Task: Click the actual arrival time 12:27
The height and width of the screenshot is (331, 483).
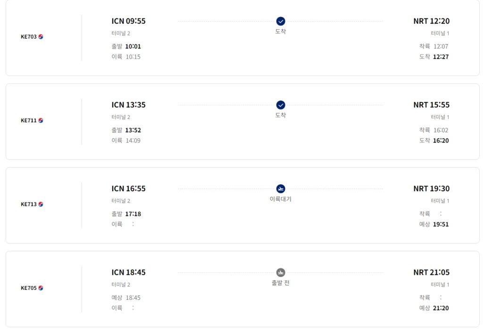Action: click(x=441, y=57)
